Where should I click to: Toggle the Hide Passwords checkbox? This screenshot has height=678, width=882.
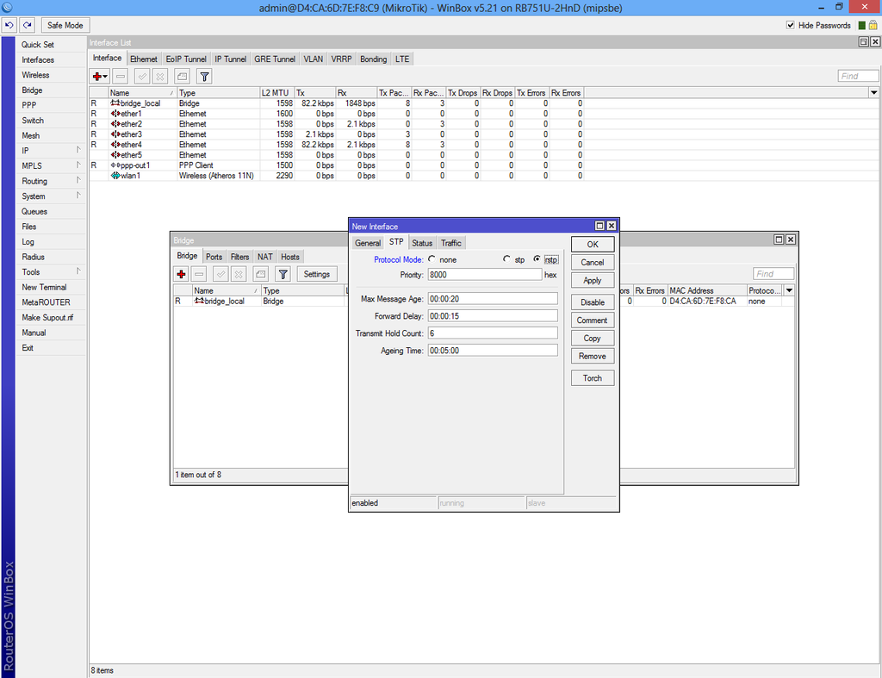[790, 25]
